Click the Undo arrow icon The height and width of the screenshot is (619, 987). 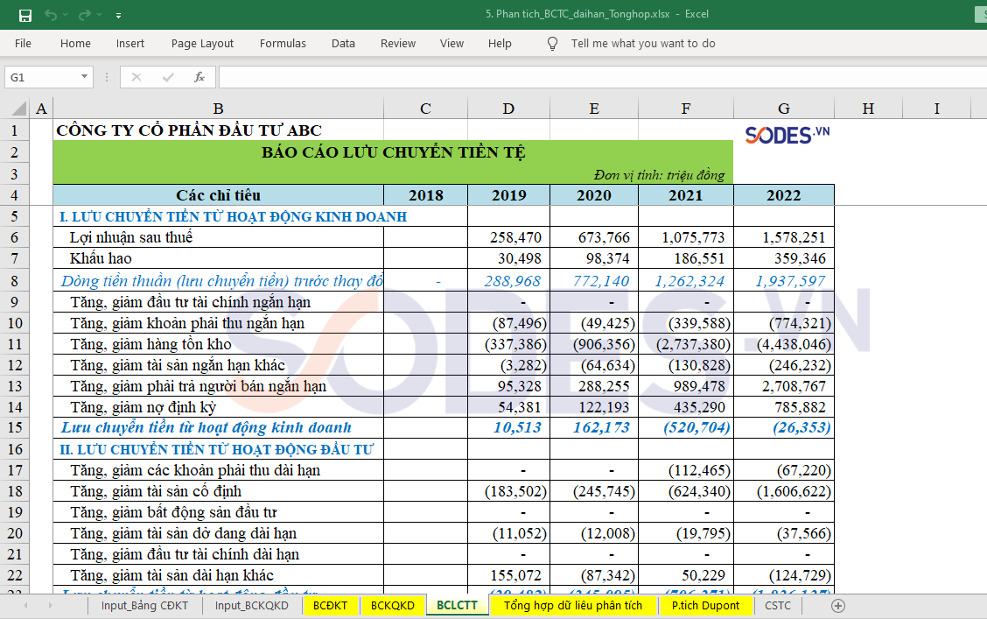click(51, 15)
